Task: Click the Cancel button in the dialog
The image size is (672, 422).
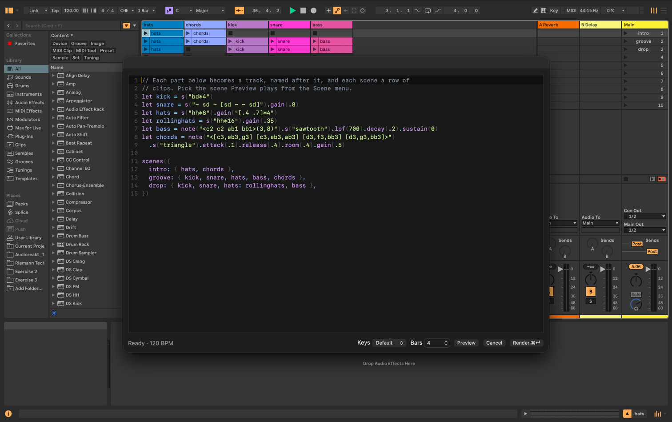Action: point(494,343)
